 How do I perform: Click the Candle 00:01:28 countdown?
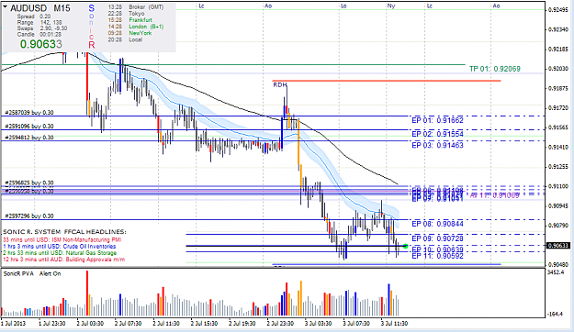tap(39, 34)
